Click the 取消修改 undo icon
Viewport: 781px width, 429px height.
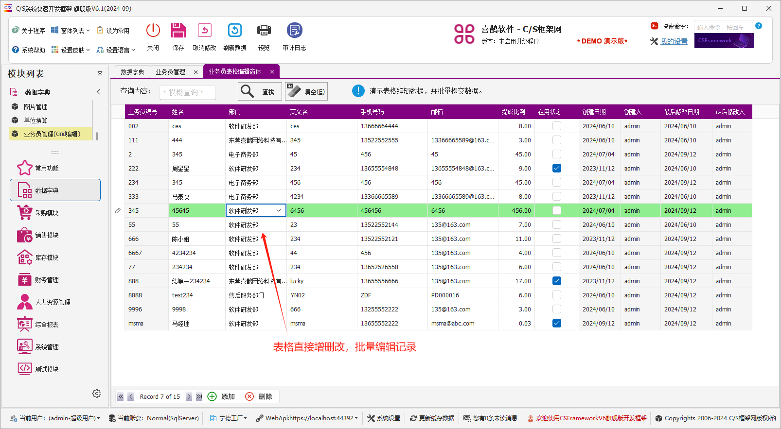click(x=205, y=31)
